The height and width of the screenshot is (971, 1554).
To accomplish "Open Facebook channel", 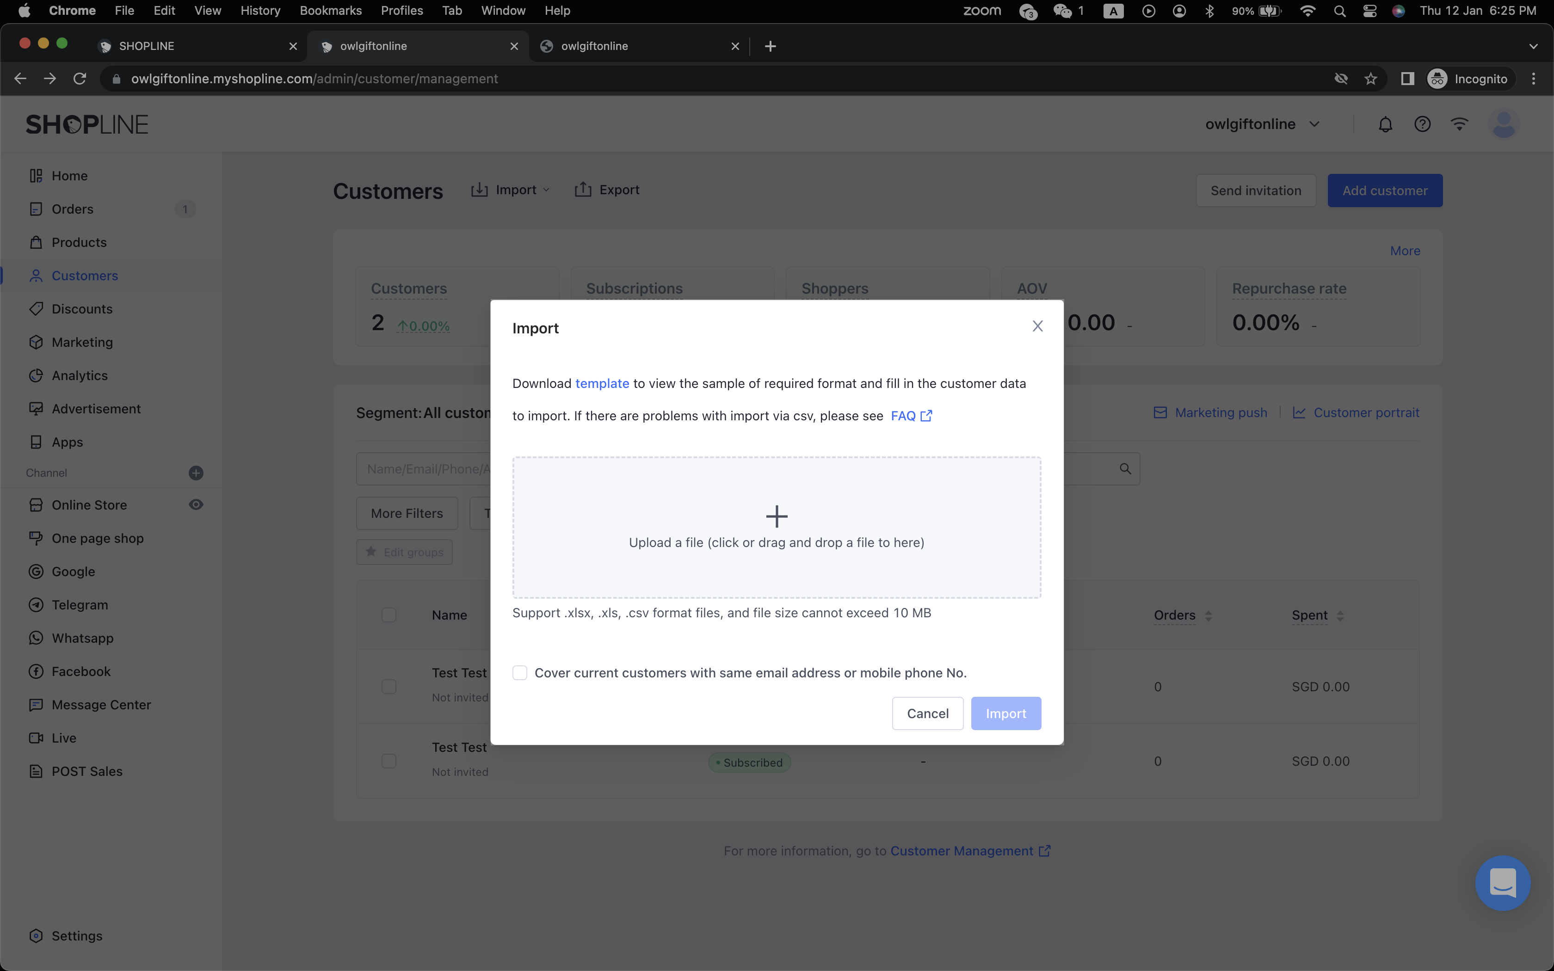I will tap(81, 671).
